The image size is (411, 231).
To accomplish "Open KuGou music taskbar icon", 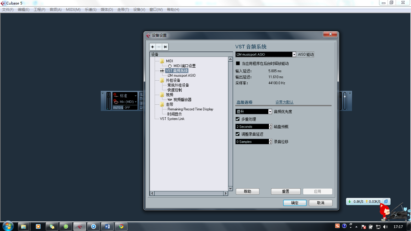I will [94, 226].
